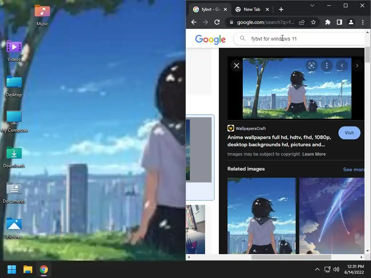This screenshot has height=278, width=371.
Task: Click the horizontal scrollbar thumb
Action: click(291, 257)
